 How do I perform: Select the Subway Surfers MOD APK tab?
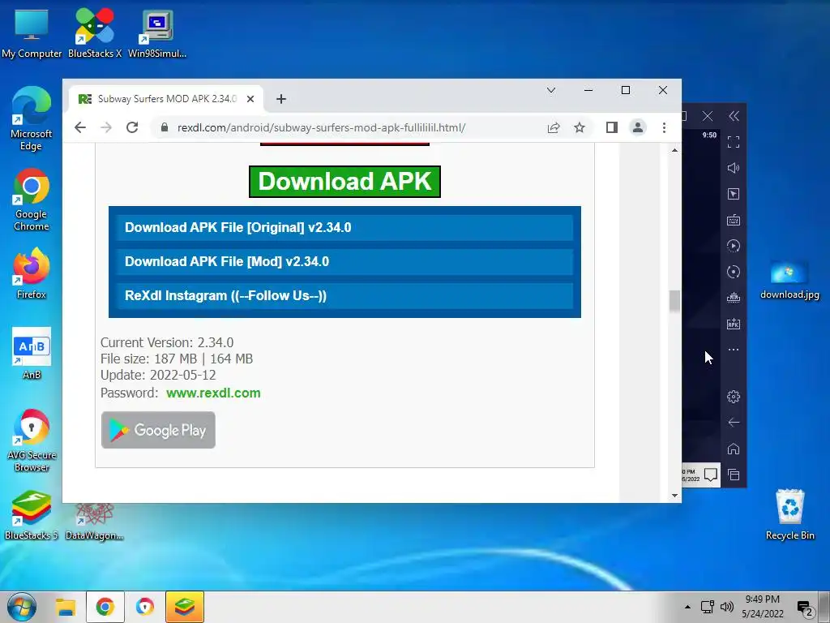coord(166,99)
